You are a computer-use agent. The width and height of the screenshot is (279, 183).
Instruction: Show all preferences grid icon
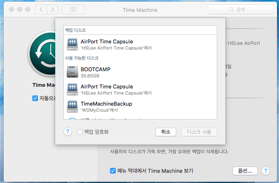73,9
